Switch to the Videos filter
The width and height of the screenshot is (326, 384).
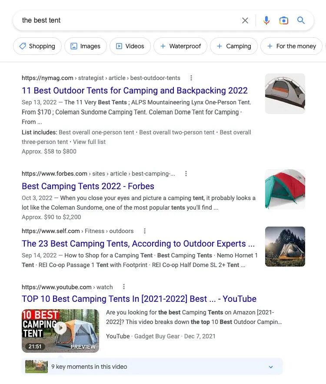[130, 46]
